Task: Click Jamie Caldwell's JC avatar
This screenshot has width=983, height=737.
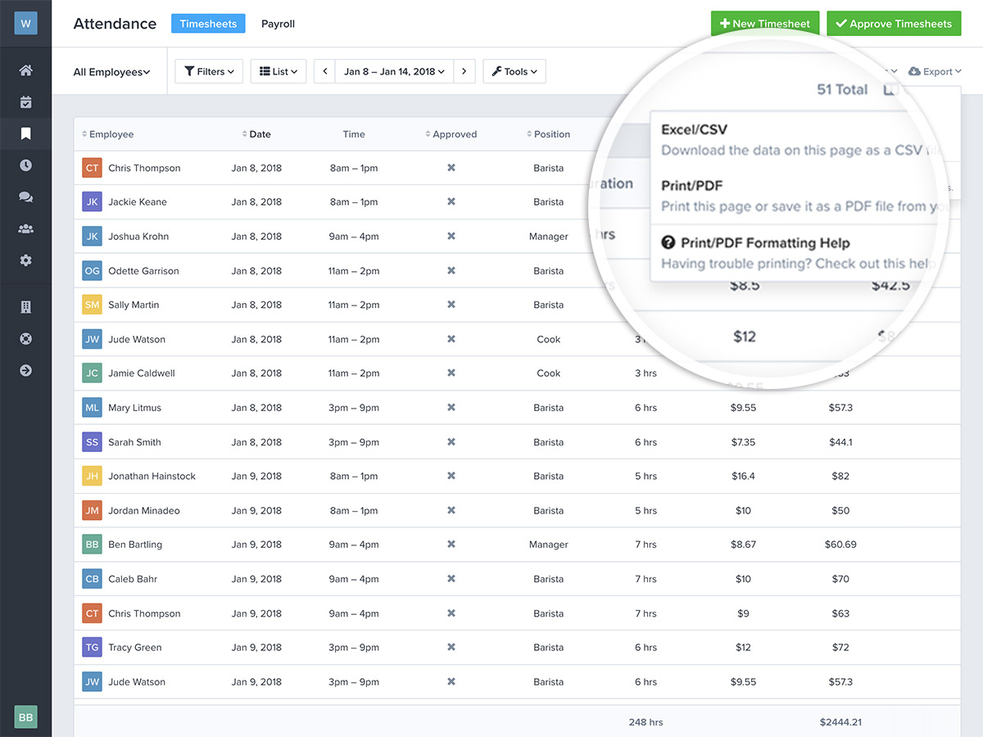Action: [92, 373]
